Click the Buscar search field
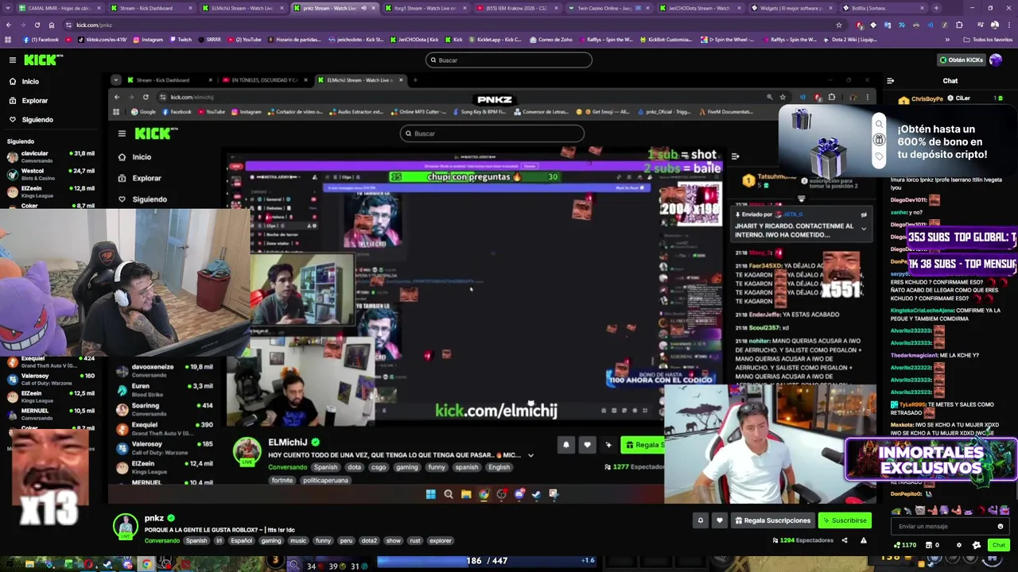This screenshot has height=572, width=1018. pos(509,60)
